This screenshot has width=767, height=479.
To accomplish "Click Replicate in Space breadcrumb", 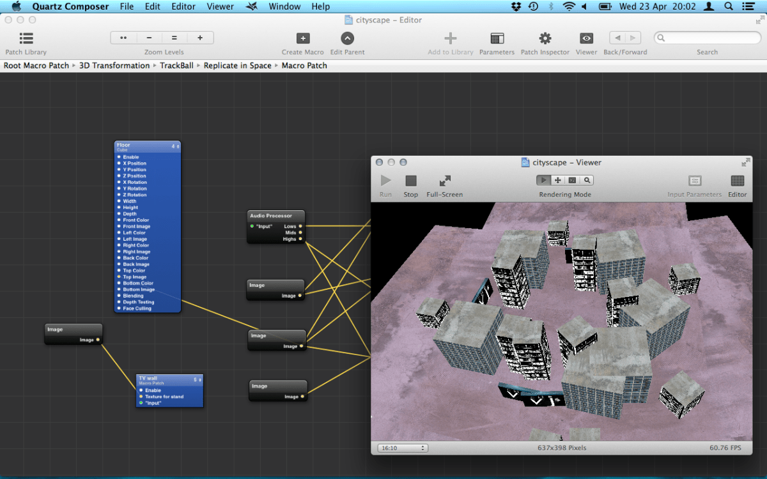I will (x=237, y=66).
